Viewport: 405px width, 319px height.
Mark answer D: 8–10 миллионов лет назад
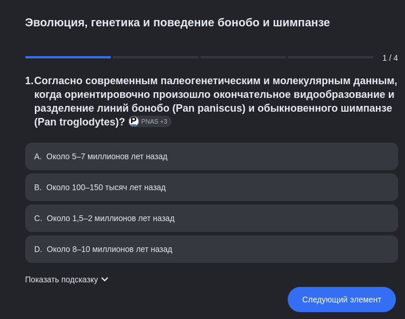coord(211,249)
